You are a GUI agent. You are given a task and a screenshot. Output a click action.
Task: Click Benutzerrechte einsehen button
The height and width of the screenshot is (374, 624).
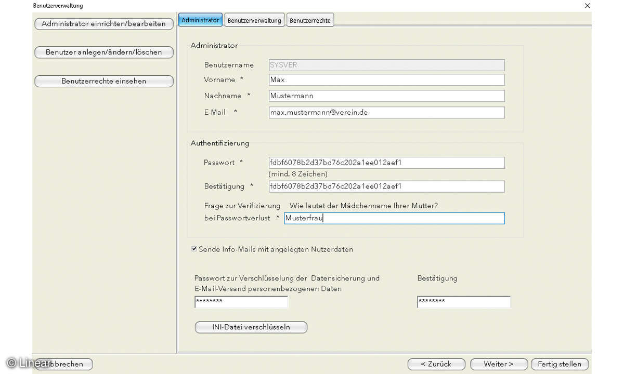coord(103,82)
